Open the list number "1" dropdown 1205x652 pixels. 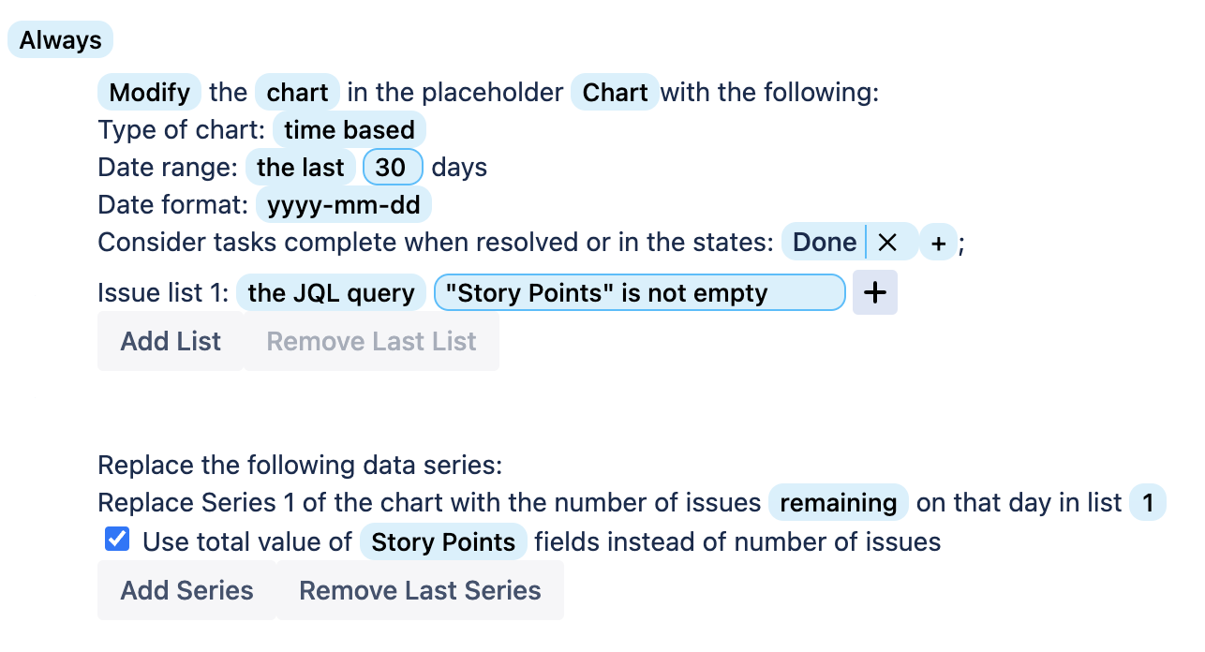[x=1148, y=503]
